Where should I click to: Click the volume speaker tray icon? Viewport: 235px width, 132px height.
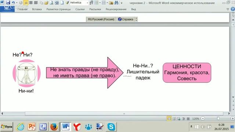(202, 127)
